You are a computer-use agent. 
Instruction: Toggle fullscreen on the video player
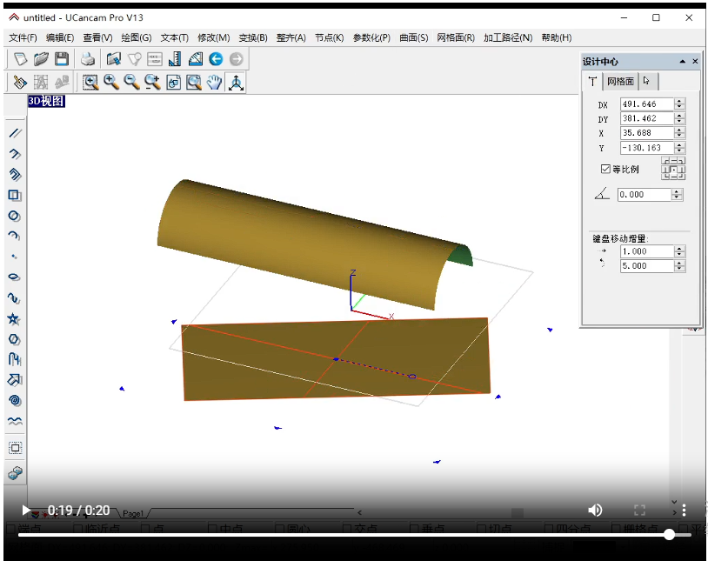coord(639,510)
